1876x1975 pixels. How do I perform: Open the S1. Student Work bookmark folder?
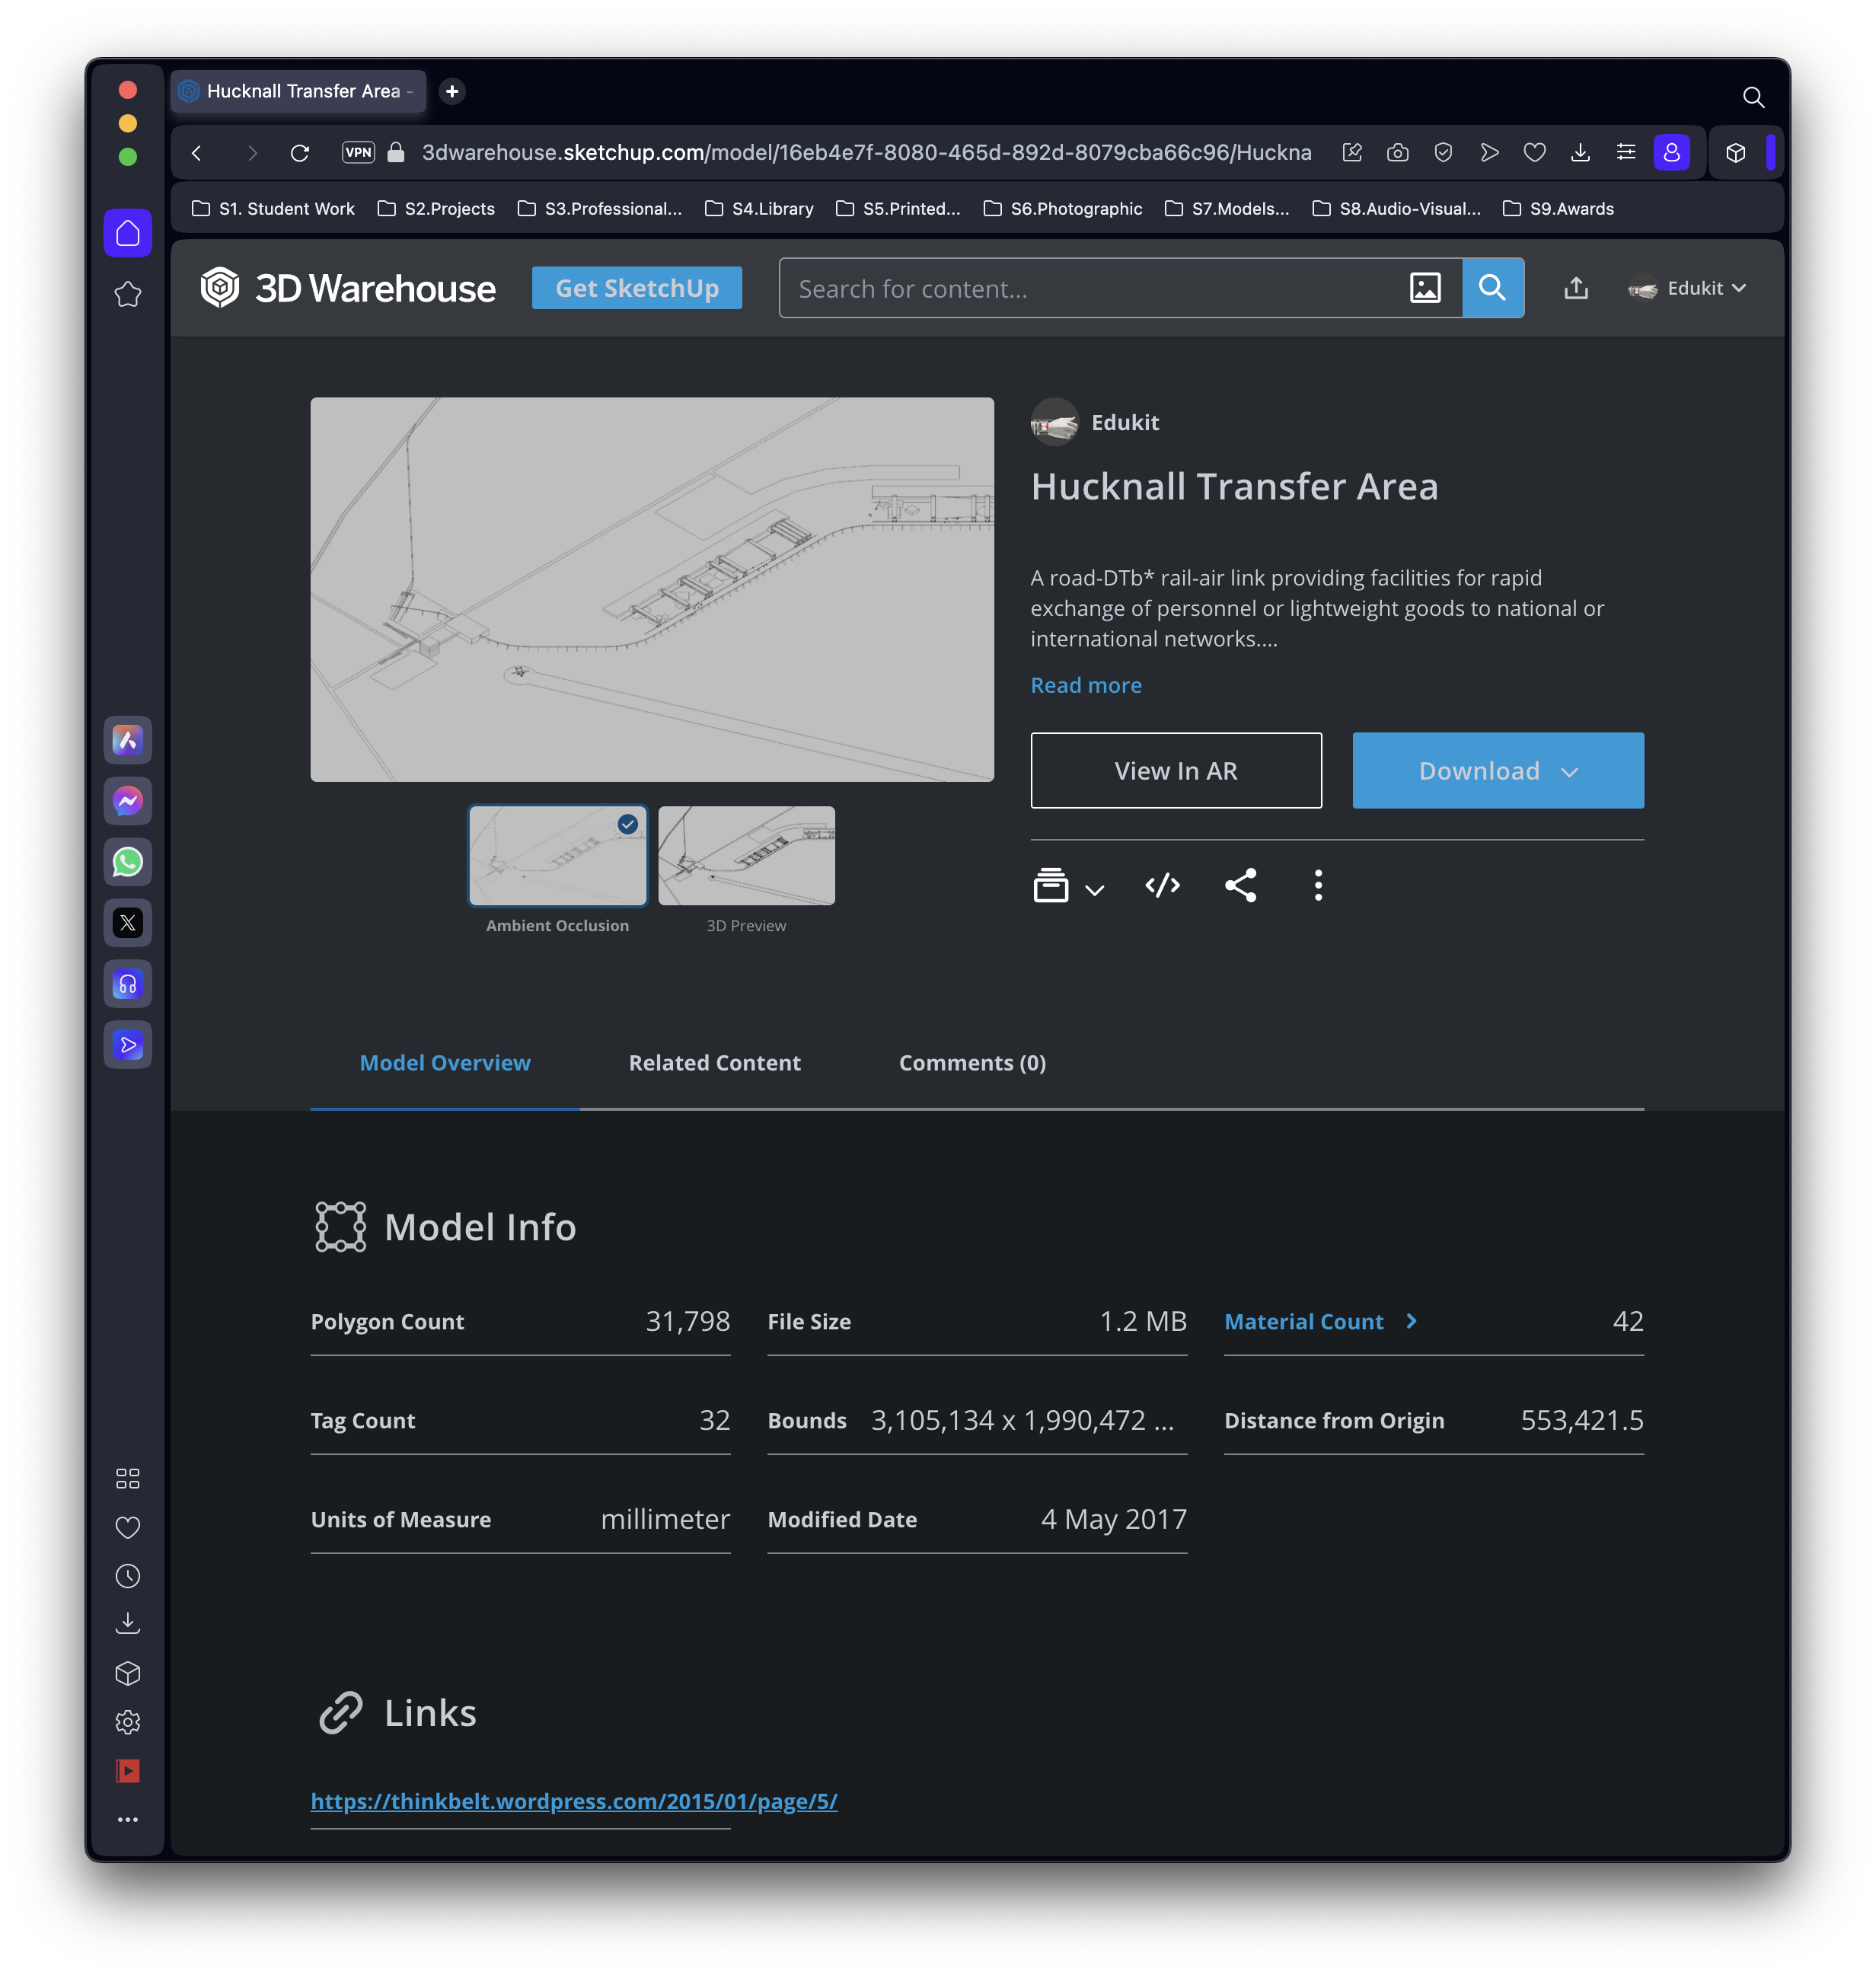273,208
